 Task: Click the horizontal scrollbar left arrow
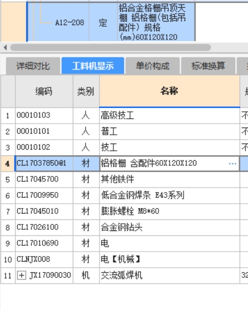(6, 47)
